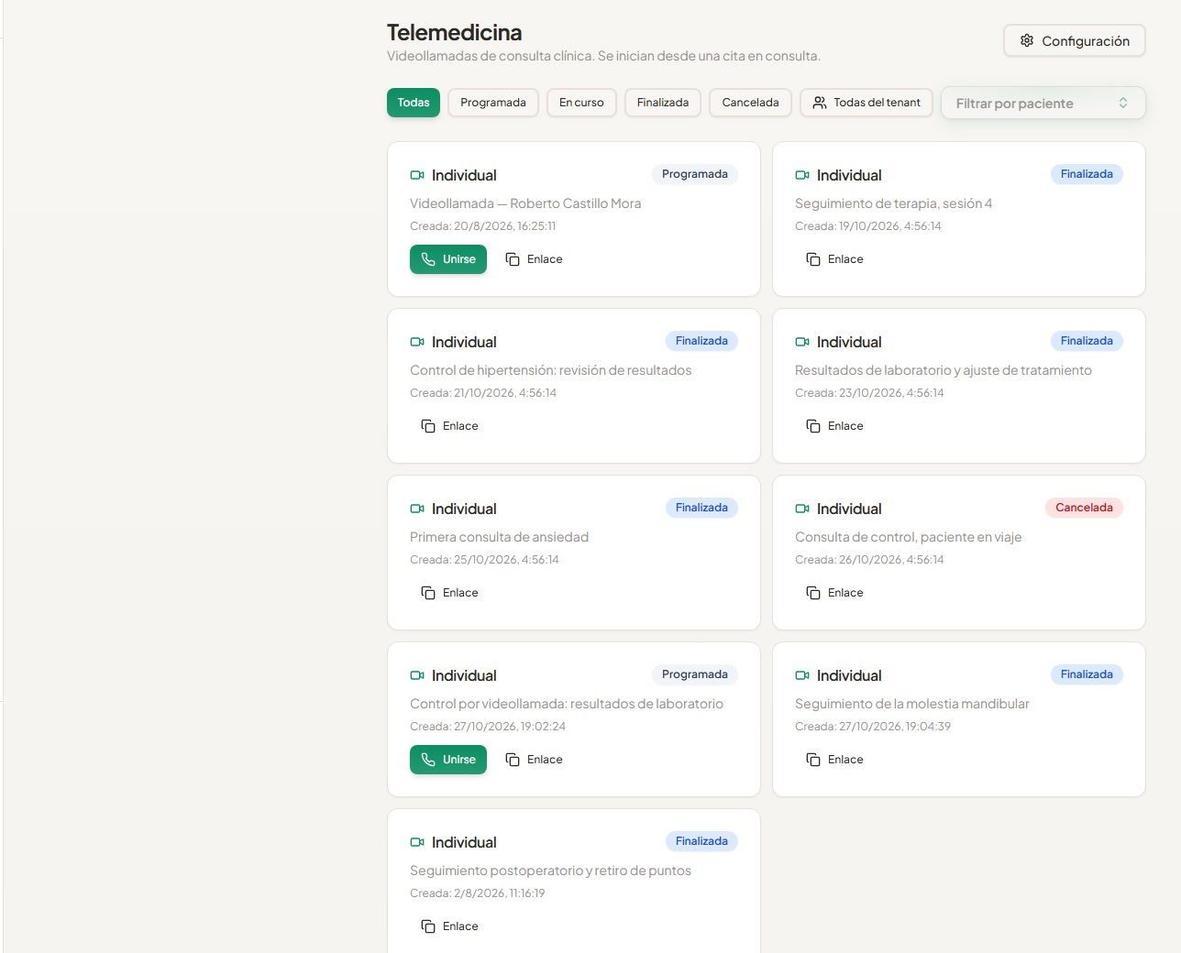Filter sessions by the Programada tab
Viewport: 1181px width, 953px height.
pos(493,103)
